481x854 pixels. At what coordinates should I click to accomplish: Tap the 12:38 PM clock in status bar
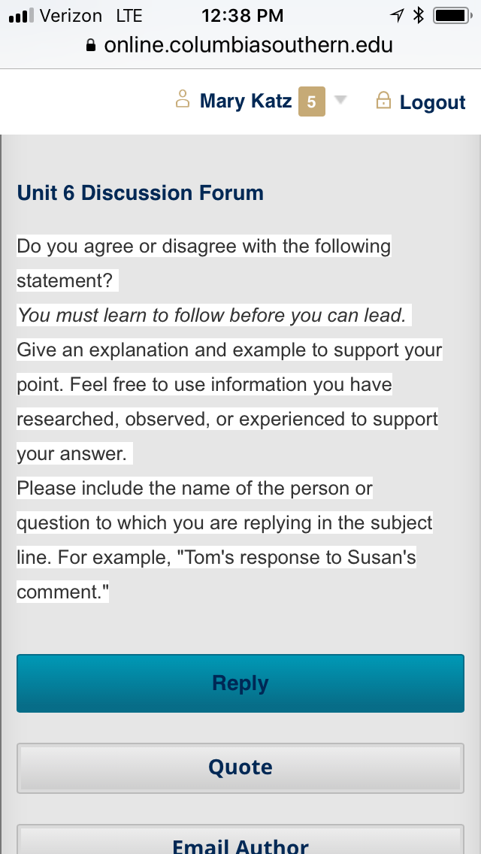pos(243,16)
